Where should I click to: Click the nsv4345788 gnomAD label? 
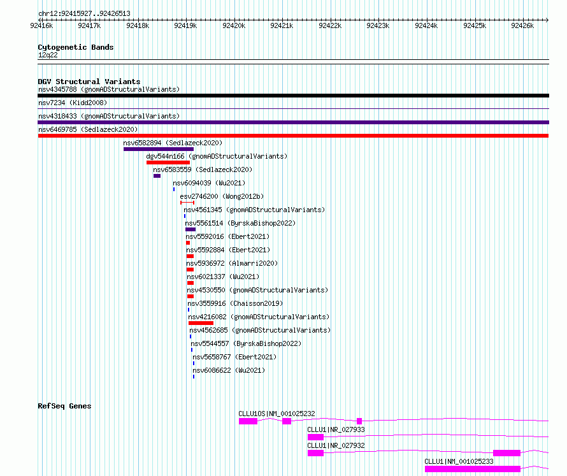109,89
